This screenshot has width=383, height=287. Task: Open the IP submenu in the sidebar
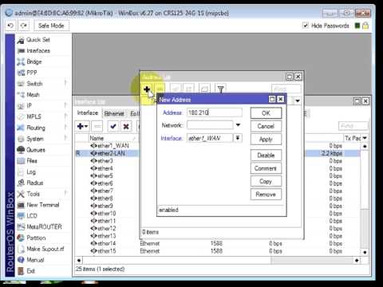click(30, 106)
